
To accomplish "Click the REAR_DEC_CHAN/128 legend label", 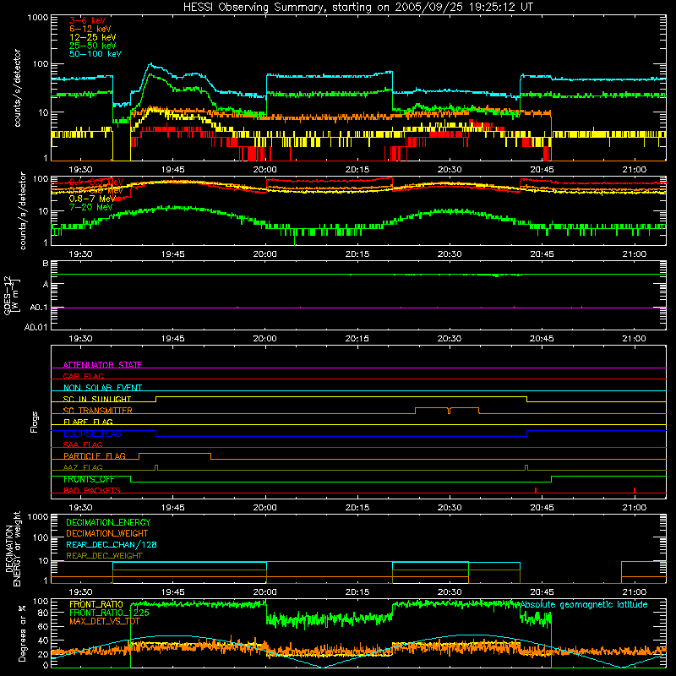I will click(x=112, y=545).
